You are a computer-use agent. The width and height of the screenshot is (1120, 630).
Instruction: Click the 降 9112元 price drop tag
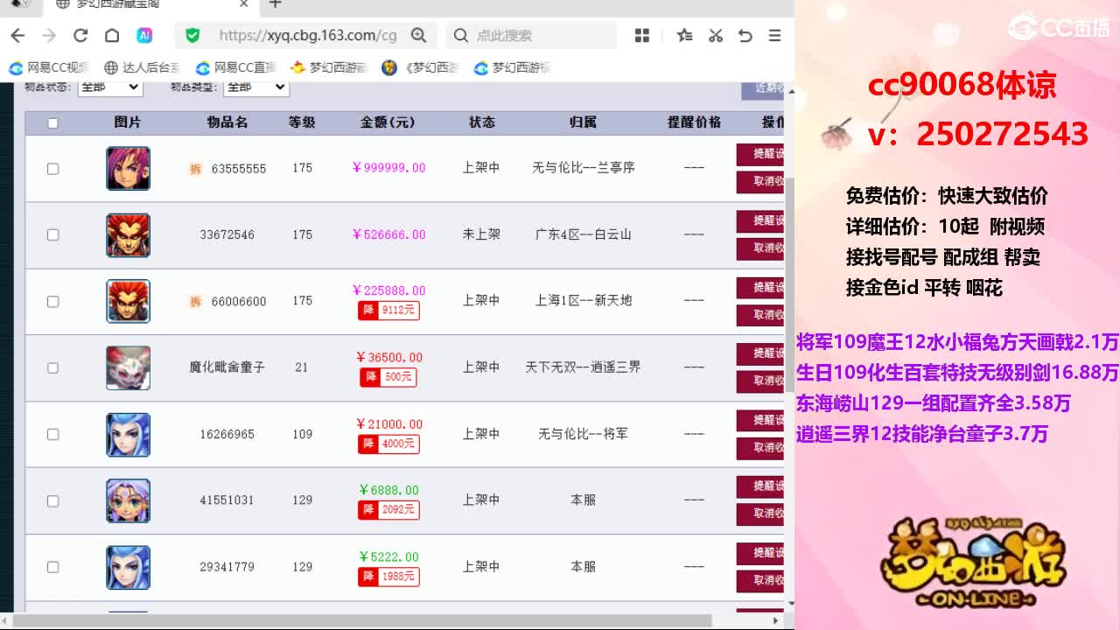pos(388,310)
